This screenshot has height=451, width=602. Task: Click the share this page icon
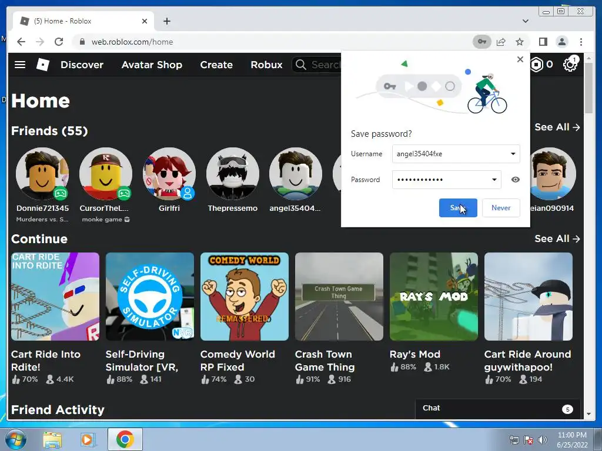[501, 42]
